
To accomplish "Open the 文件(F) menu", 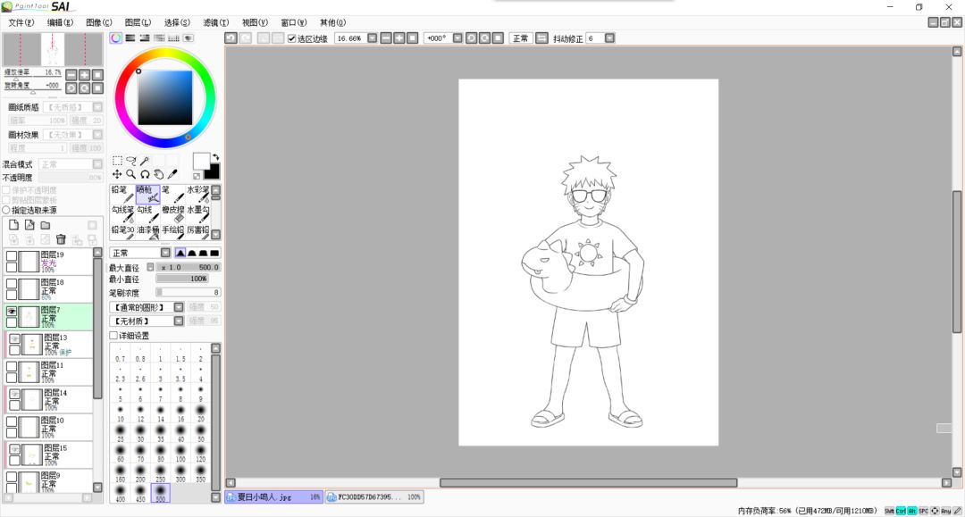I will click(x=21, y=22).
